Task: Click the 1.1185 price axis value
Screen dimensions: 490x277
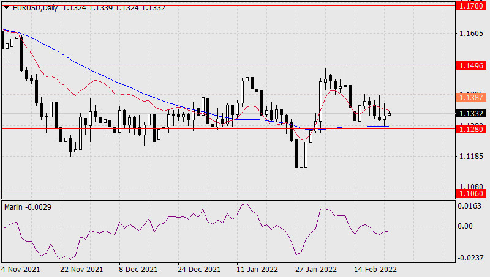Action: 470,157
